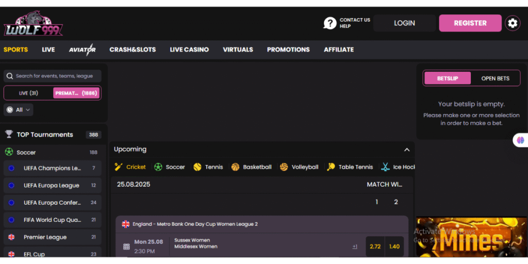The height and width of the screenshot is (264, 528).
Task: Collapse the Upcoming section
Action: pos(406,150)
